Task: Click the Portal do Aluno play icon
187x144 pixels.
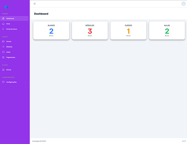Action: coord(3,29)
